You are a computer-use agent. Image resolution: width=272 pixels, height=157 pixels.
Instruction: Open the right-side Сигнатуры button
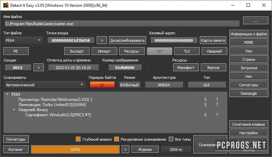(249, 85)
